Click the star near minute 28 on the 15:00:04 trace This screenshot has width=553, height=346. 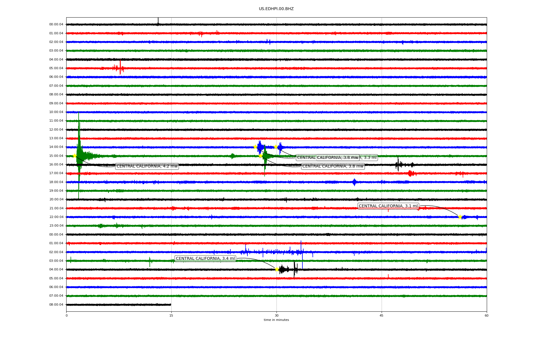click(261, 156)
